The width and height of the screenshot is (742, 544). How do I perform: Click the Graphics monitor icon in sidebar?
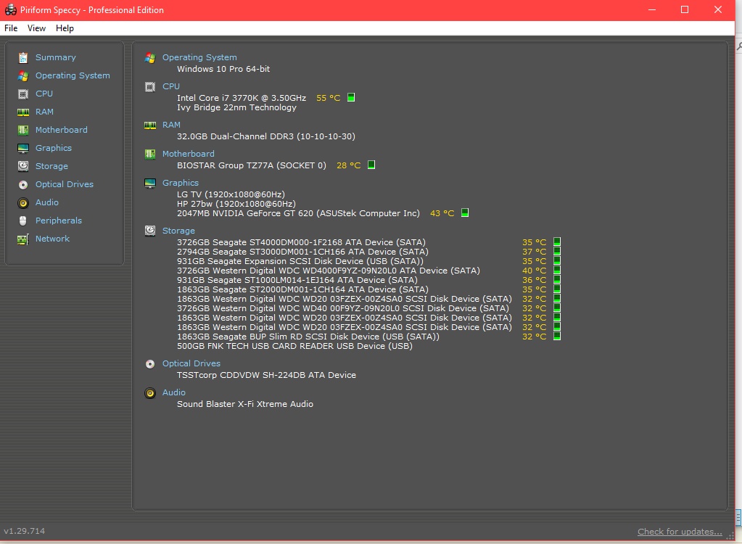tap(22, 148)
